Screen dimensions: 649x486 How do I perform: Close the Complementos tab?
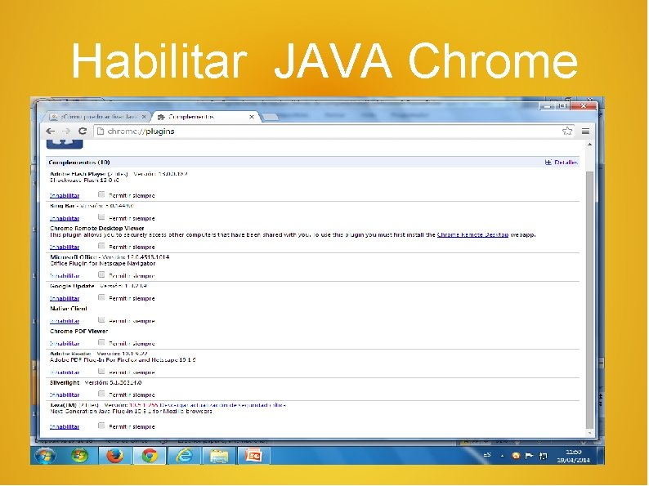[251, 117]
